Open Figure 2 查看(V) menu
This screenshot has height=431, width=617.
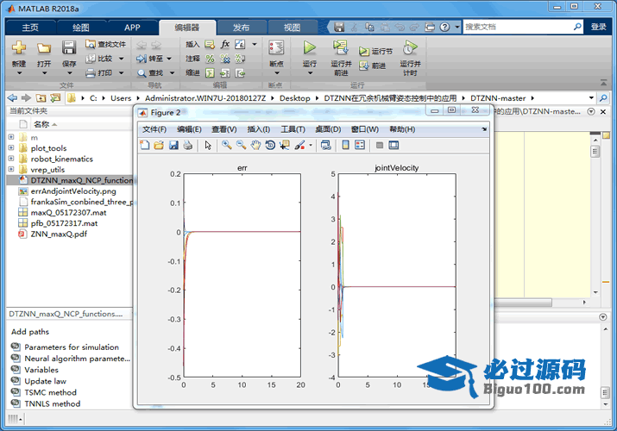pyautogui.click(x=224, y=129)
